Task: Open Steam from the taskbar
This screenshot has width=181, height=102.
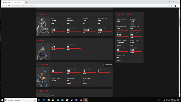Action: 72,100
